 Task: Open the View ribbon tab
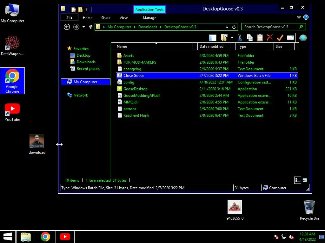click(x=123, y=18)
